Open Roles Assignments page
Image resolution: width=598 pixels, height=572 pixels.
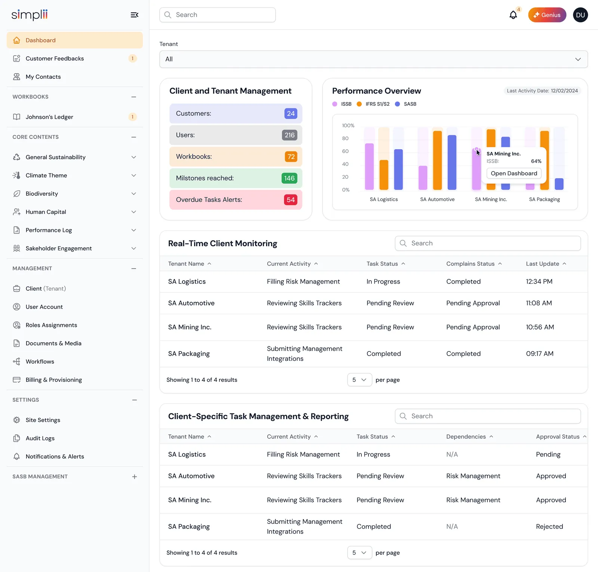(x=75, y=325)
